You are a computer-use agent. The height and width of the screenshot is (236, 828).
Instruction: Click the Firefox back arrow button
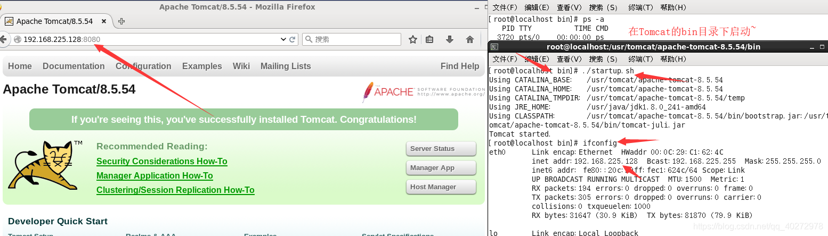(x=3, y=39)
